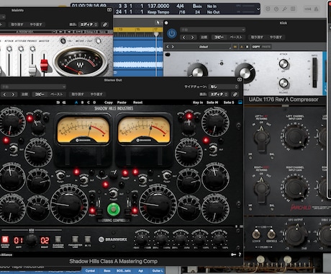Toggle Key In on Shadow Hills toolbar
Screen dimensions: 331x274
click(x=198, y=102)
